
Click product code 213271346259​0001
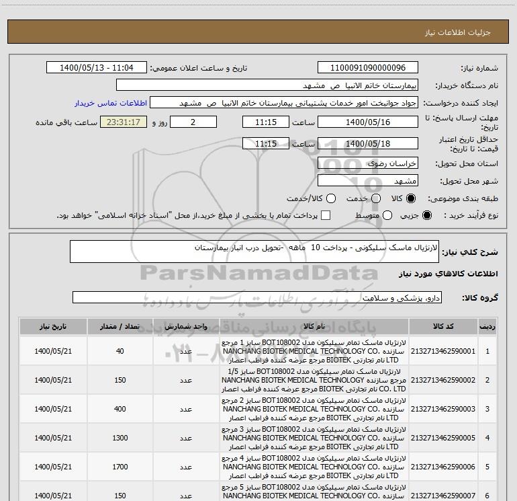pos(443,351)
